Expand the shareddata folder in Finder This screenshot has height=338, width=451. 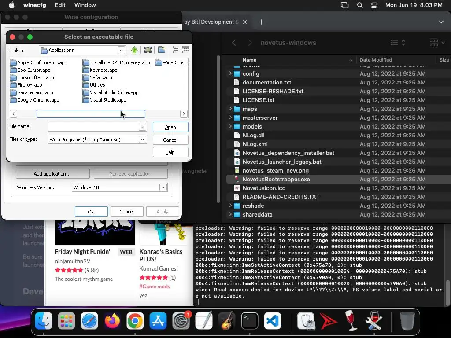230,214
